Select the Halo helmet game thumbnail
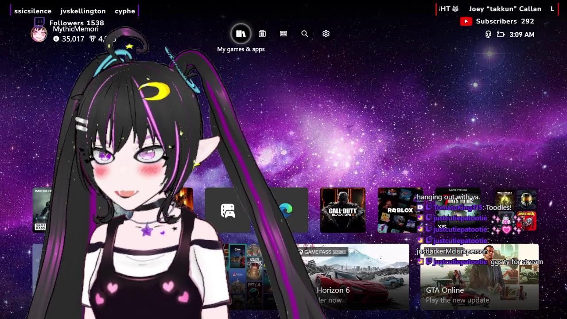 coord(526,198)
